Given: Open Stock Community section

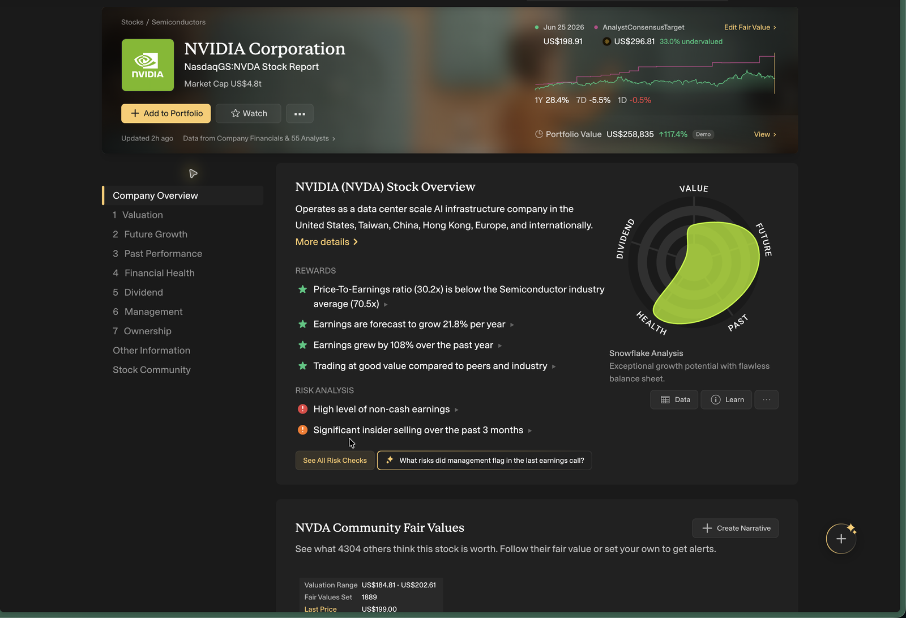Looking at the screenshot, I should point(151,370).
